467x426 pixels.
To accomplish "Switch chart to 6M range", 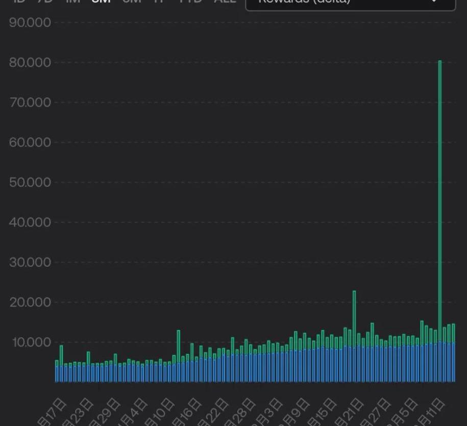I will [x=132, y=2].
